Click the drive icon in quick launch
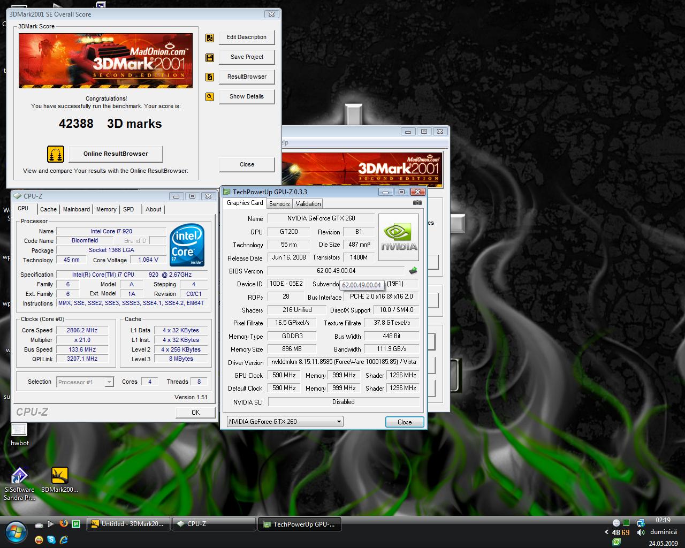The height and width of the screenshot is (548, 685). click(39, 526)
